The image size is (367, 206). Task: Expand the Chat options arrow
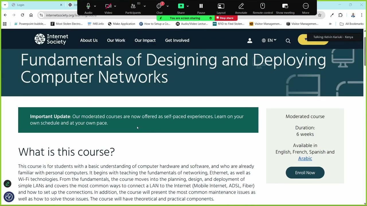[167, 6]
